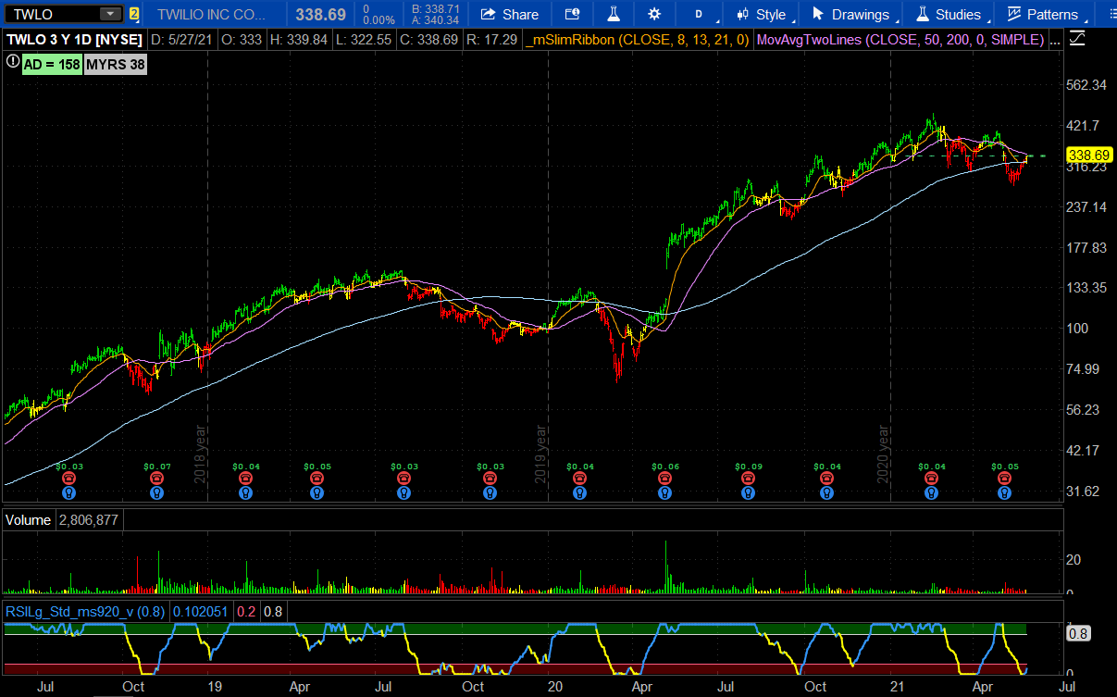Click the 19 year label on time axis

pos(214,687)
